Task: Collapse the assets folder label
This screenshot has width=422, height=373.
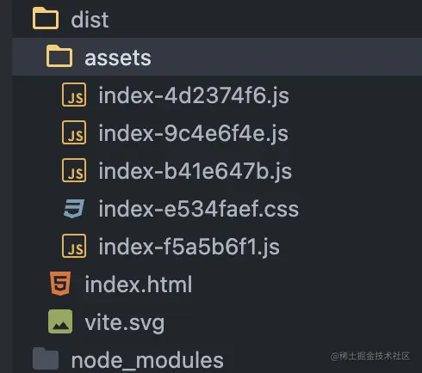Action: coord(118,58)
